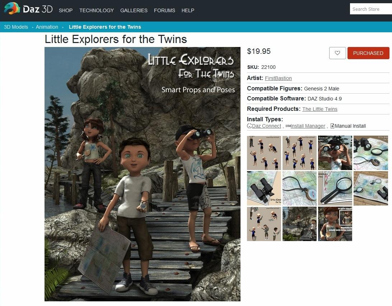Click the PURCHASED button
This screenshot has width=392, height=306.
point(368,53)
